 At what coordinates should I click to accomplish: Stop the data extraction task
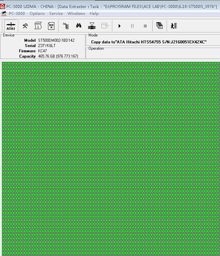tap(145, 26)
